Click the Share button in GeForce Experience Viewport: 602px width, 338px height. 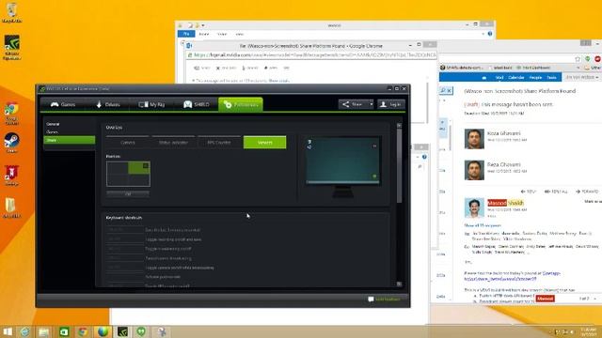[x=354, y=104]
